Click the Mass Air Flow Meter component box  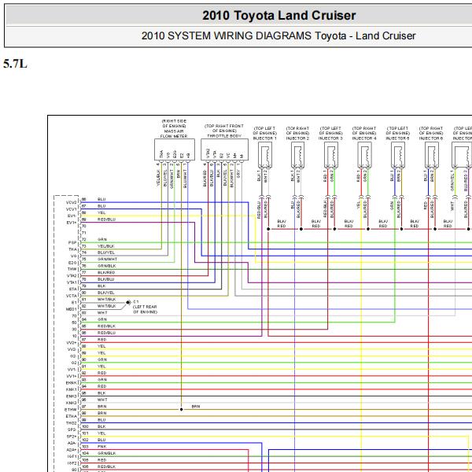(175, 149)
